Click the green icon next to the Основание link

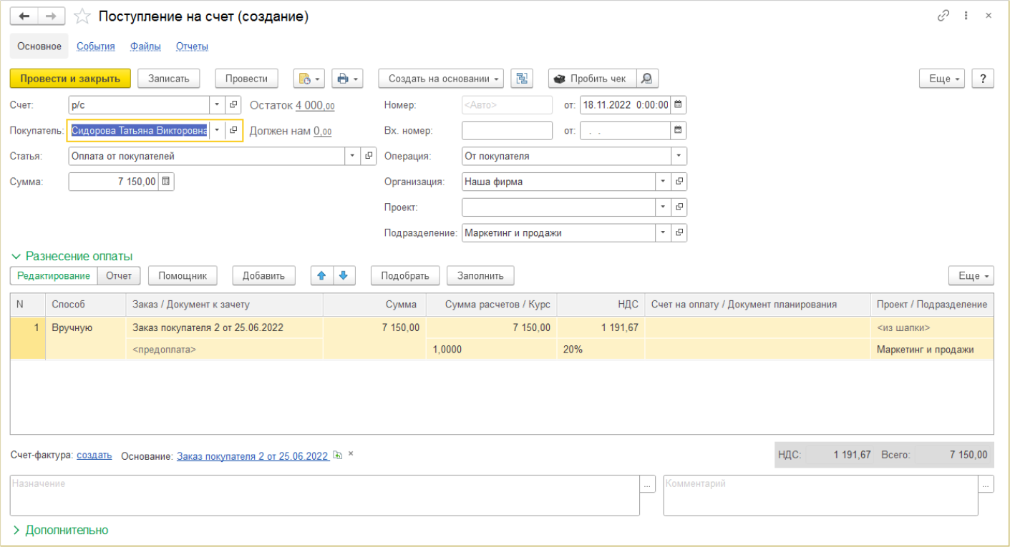coord(338,455)
